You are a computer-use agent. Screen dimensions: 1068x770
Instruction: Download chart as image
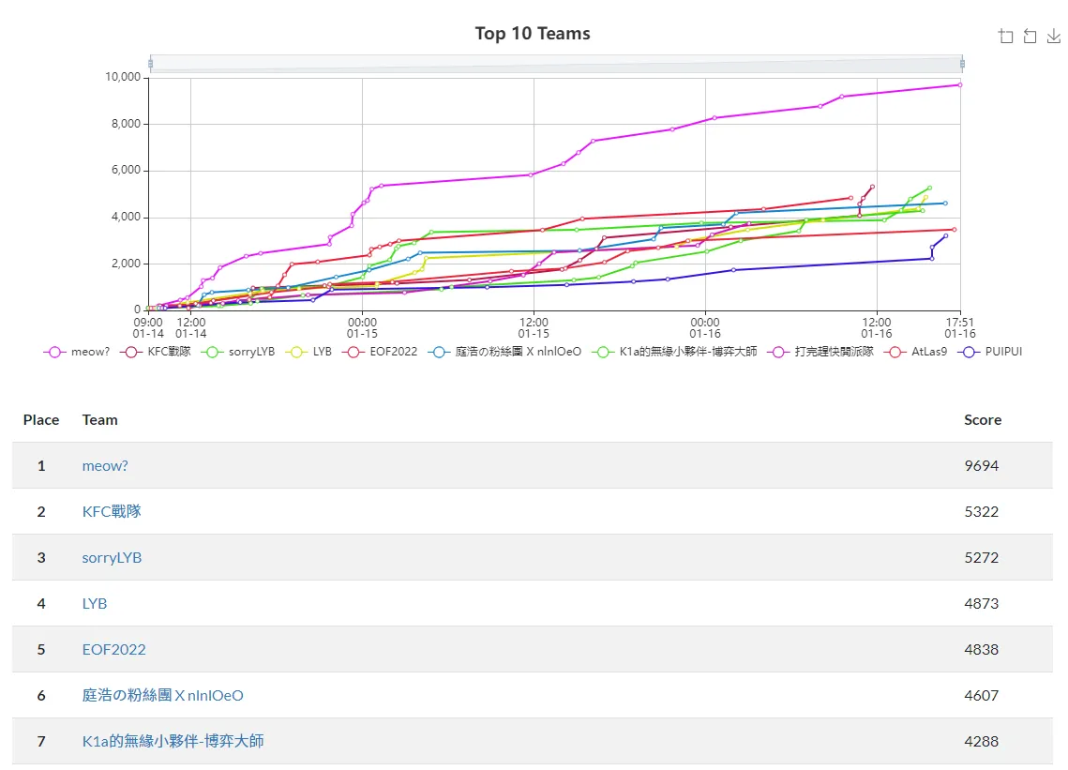pyautogui.click(x=1054, y=37)
